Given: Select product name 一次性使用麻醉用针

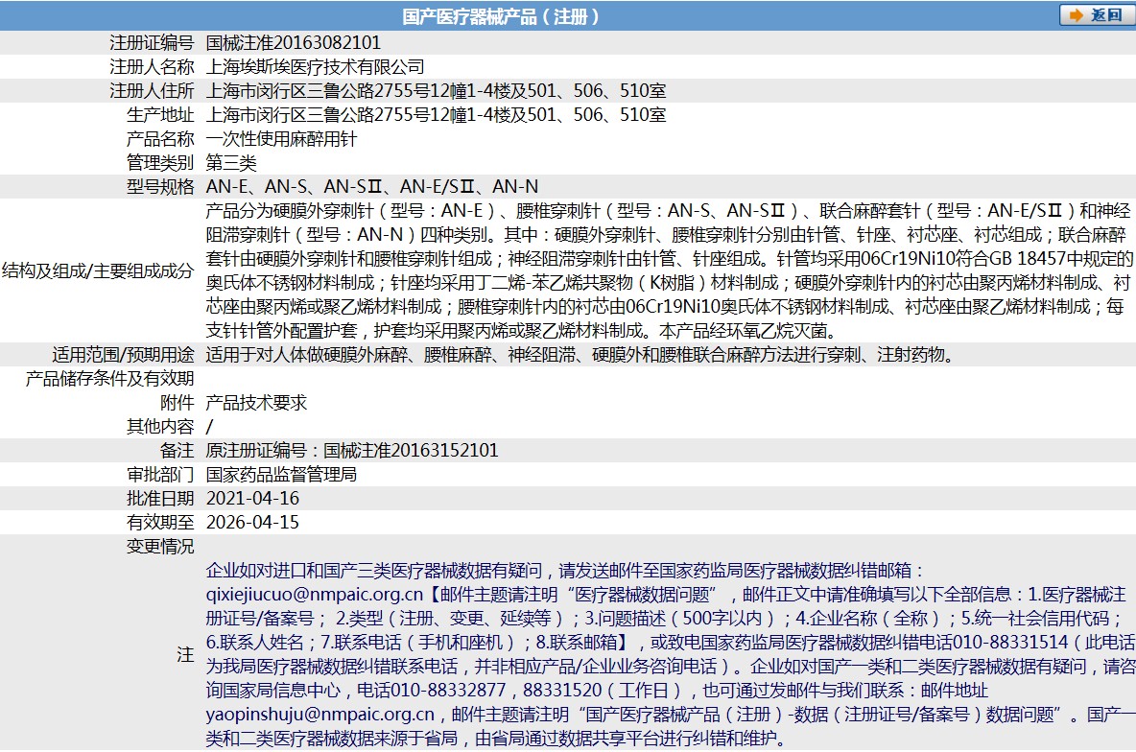Looking at the screenshot, I should (281, 138).
